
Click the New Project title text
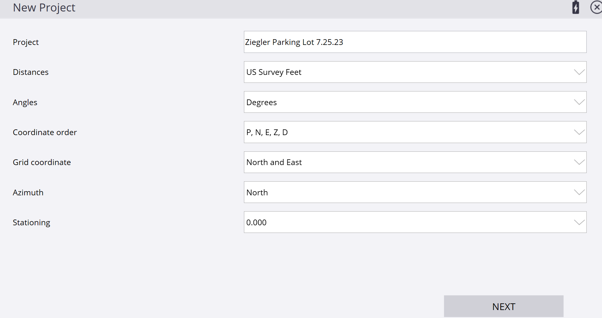pos(44,8)
